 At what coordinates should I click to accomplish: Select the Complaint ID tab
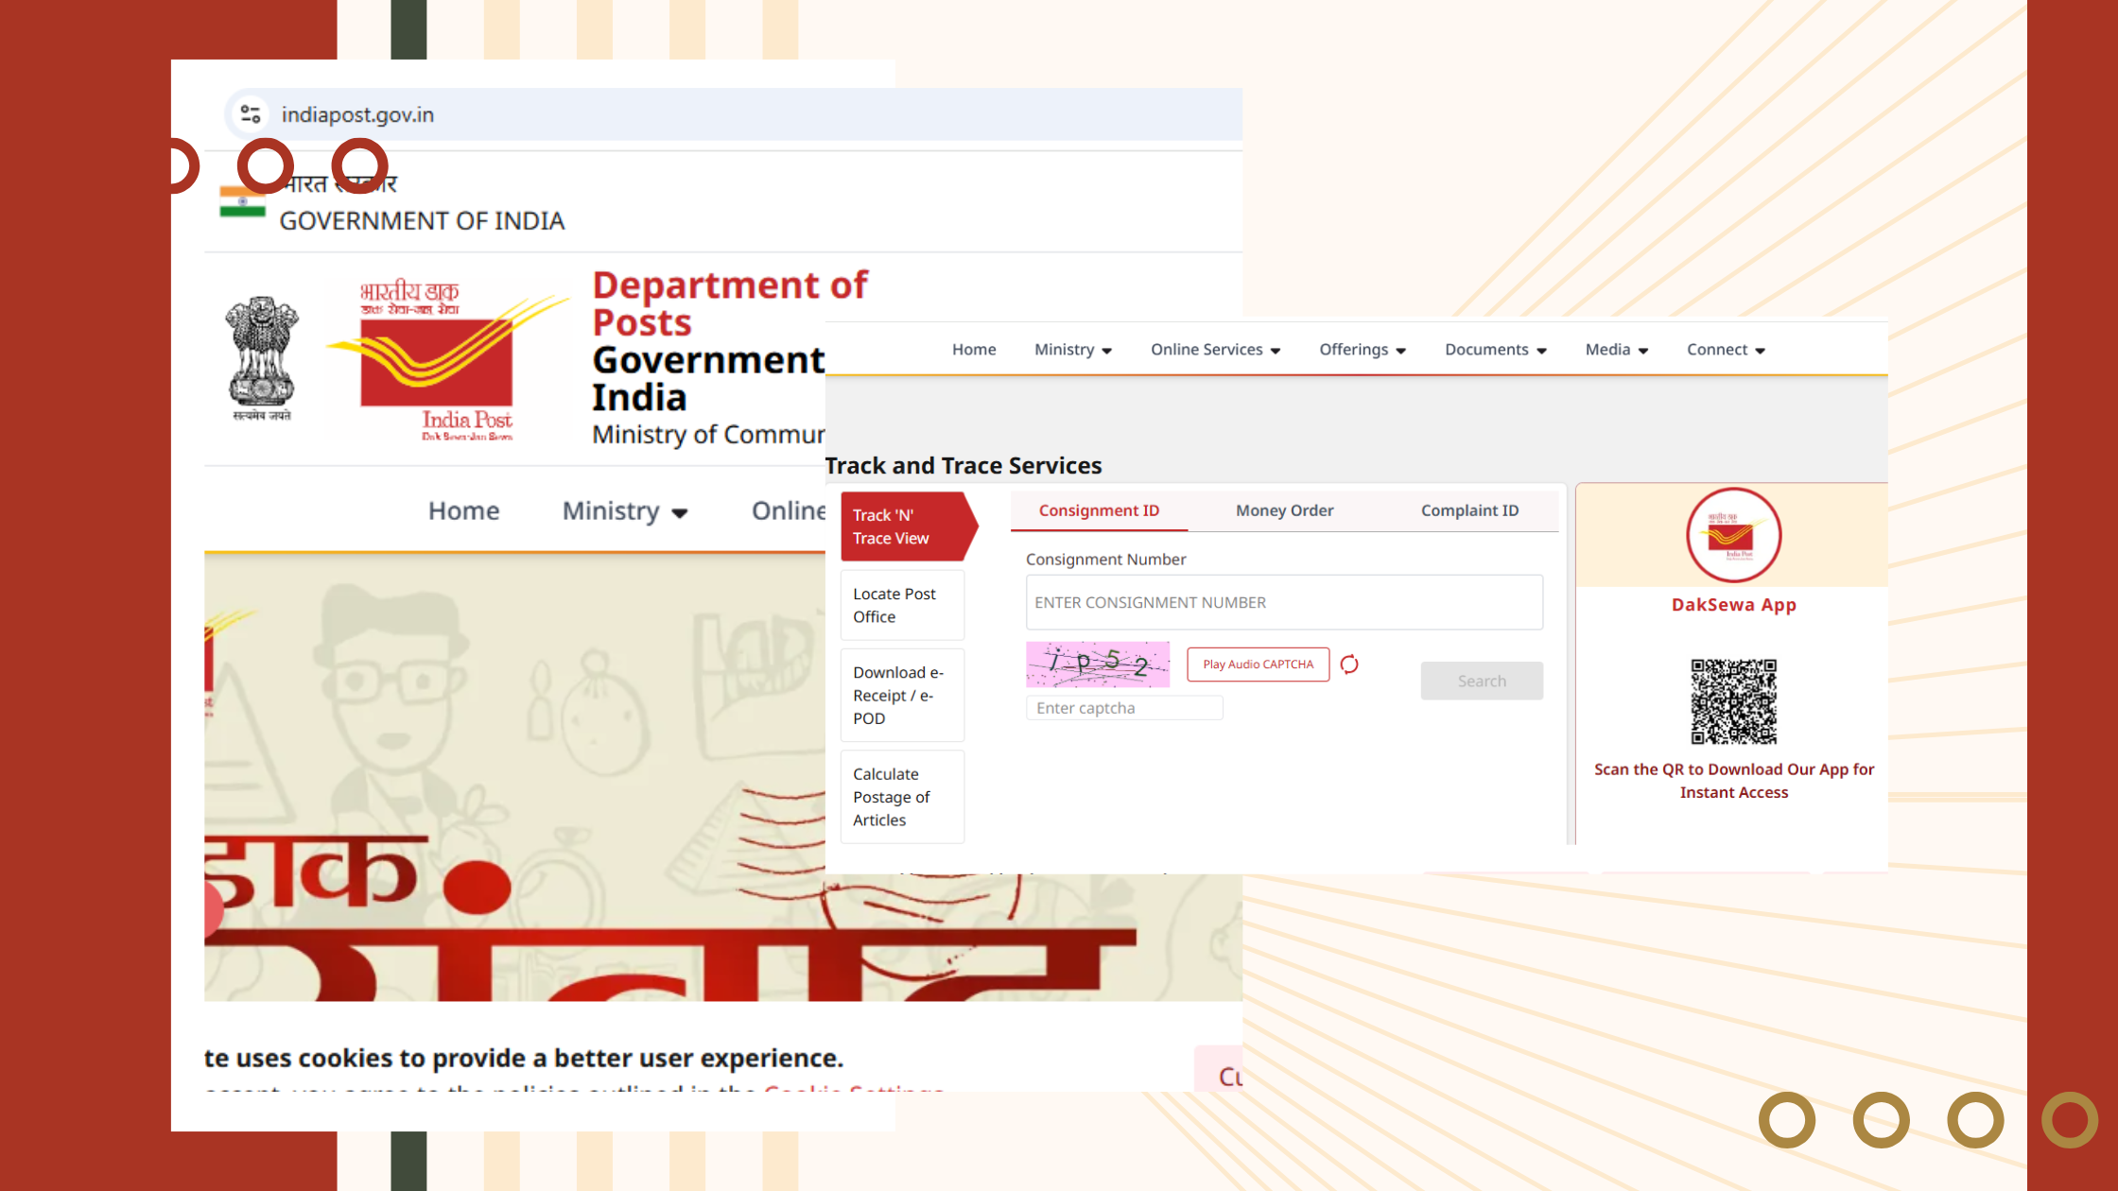[1469, 510]
